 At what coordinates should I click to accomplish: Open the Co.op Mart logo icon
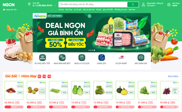click(x=121, y=57)
